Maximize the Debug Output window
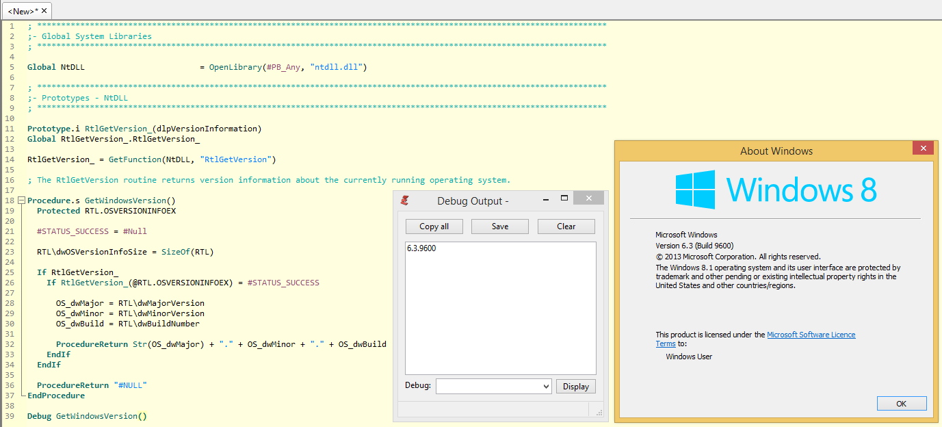 click(564, 198)
